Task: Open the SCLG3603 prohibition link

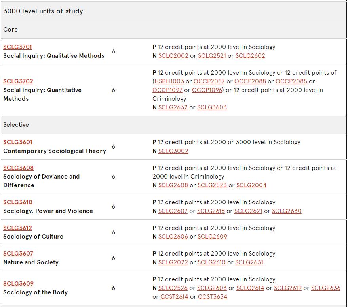Action: point(212,107)
